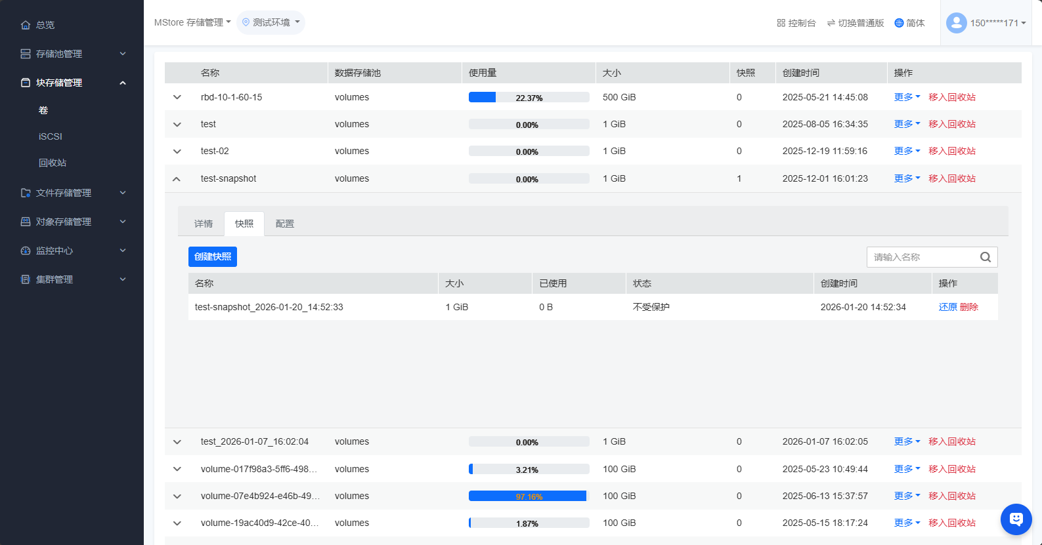Open the 测试环境 environment dropdown
This screenshot has width=1042, height=545.
271,22
